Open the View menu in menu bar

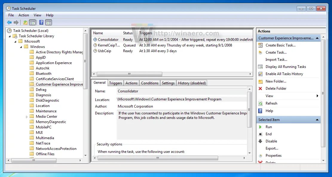point(37,15)
